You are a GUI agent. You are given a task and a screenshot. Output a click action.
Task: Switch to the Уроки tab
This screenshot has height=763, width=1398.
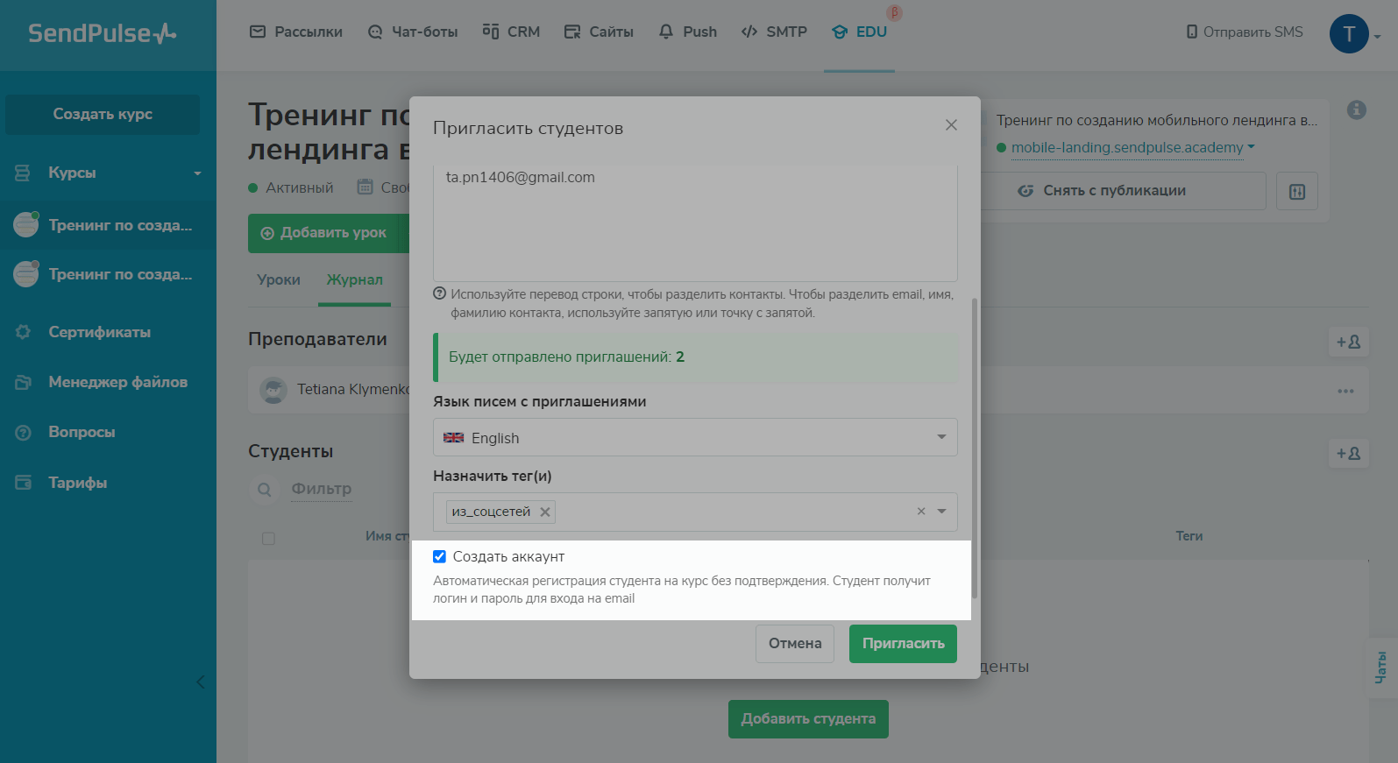(x=279, y=279)
